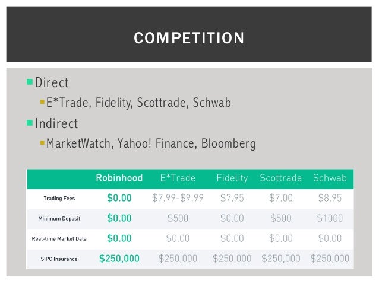379x284 pixels.
Task: Click the E*Trade column header
Action: (178, 178)
